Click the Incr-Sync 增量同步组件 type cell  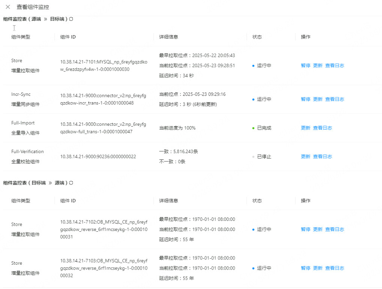point(26,99)
